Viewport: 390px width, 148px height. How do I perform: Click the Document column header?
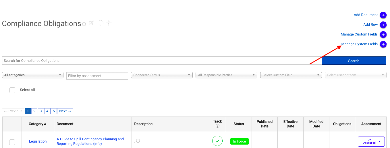click(65, 124)
